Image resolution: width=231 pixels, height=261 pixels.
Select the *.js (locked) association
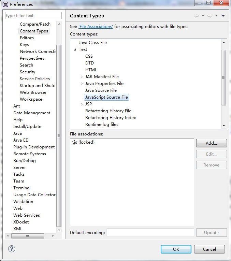pos(83,142)
